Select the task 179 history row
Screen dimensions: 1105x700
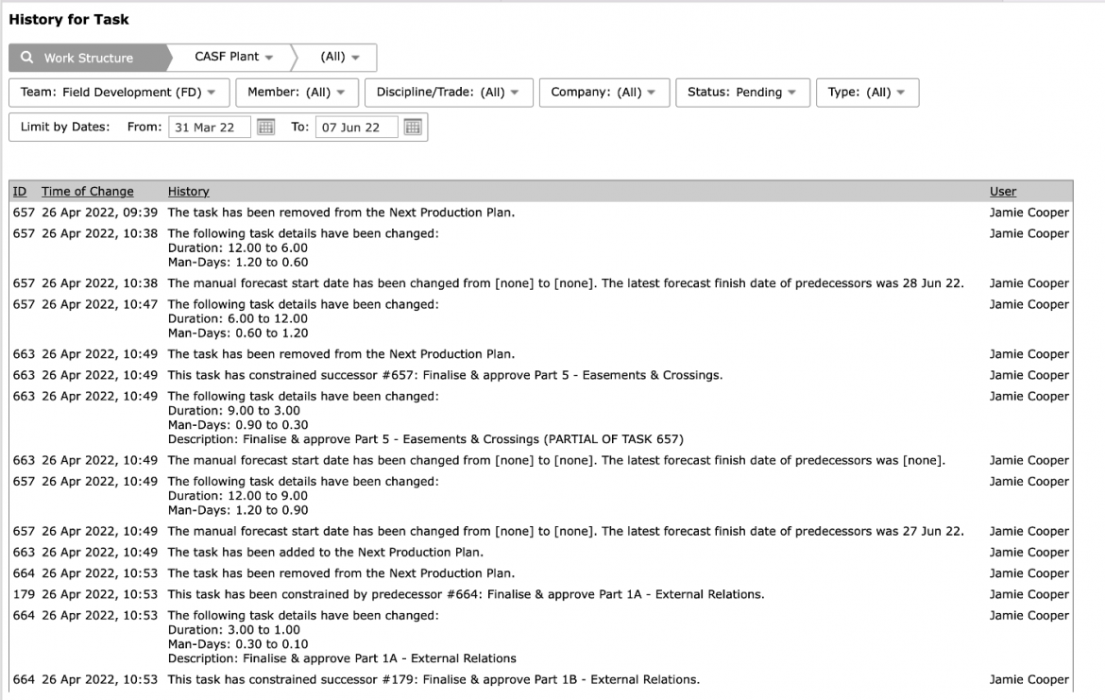point(541,594)
